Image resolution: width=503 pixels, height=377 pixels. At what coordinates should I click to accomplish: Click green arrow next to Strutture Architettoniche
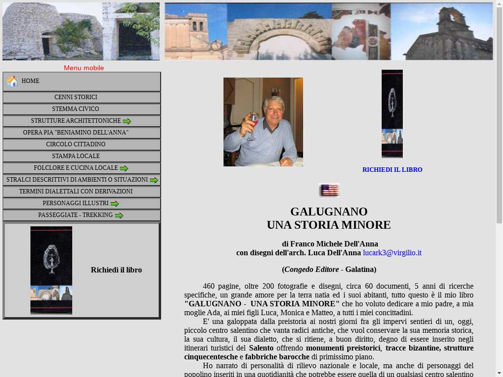[x=127, y=121]
